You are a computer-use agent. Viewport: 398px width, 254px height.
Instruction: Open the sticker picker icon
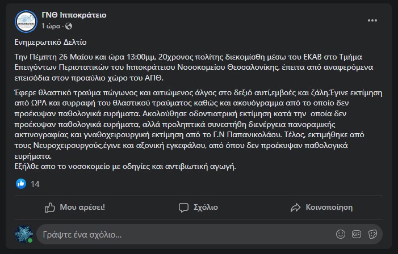tap(372, 234)
